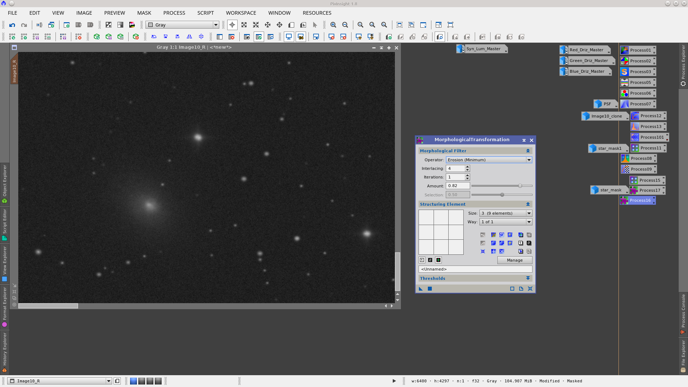
Task: Open the PROCESS menu
Action: (x=174, y=13)
